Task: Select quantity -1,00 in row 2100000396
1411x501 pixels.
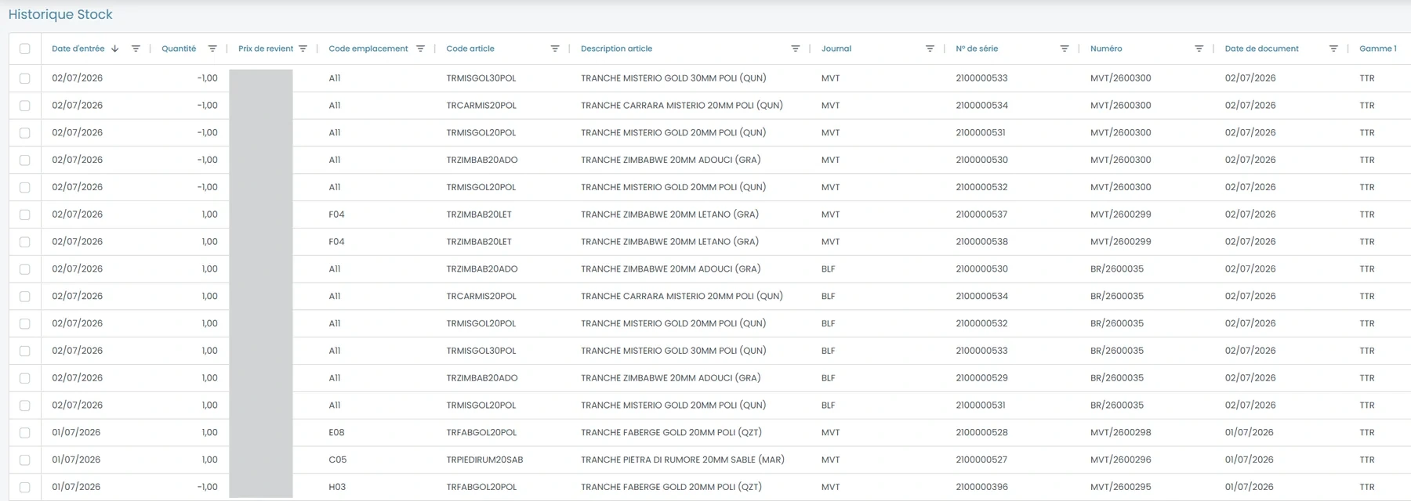Action: point(207,487)
